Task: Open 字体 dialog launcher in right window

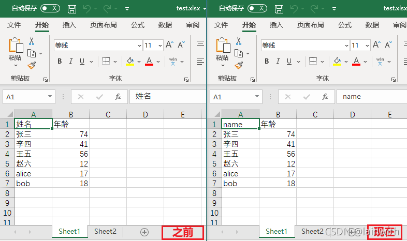Action: [394, 80]
